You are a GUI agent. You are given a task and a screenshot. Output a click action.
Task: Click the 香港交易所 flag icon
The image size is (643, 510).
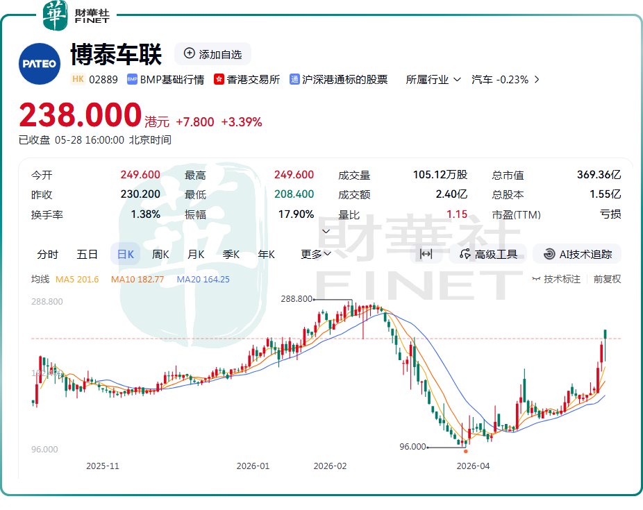click(x=219, y=80)
